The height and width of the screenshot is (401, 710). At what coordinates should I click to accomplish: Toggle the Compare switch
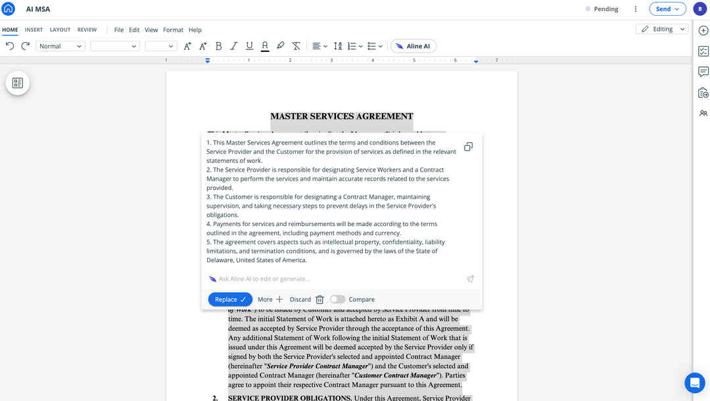pos(337,299)
